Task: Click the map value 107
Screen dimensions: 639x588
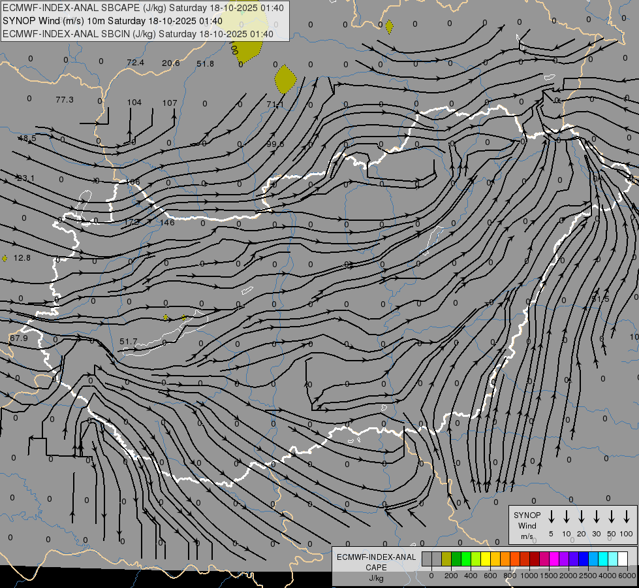Action: coord(170,103)
